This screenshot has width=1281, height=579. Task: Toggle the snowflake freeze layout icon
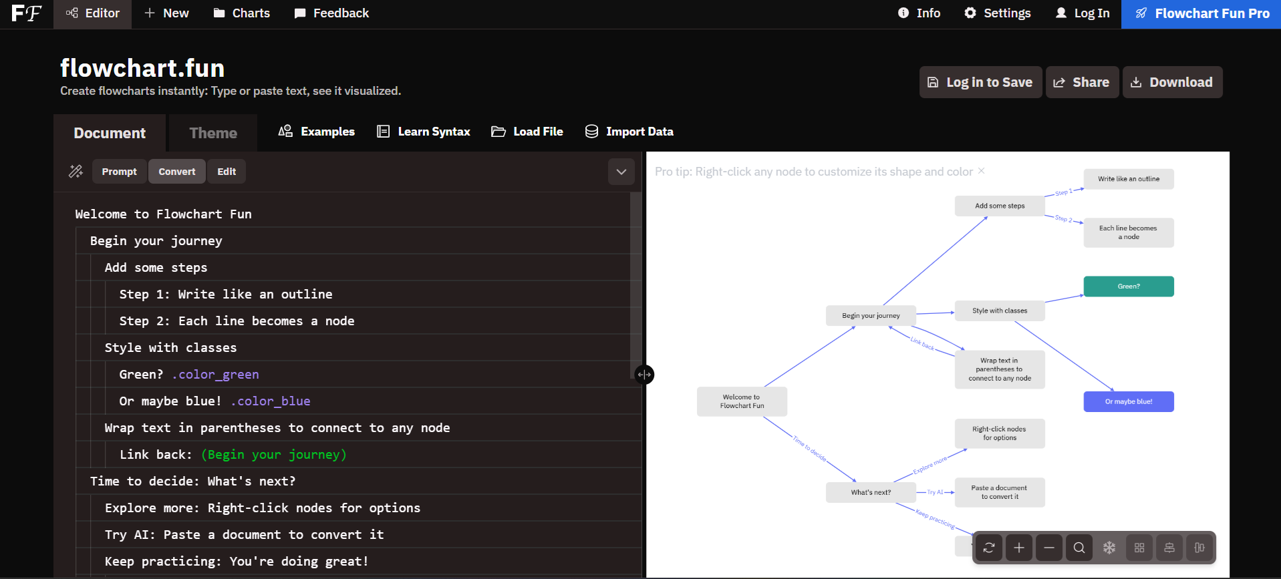[x=1109, y=548]
